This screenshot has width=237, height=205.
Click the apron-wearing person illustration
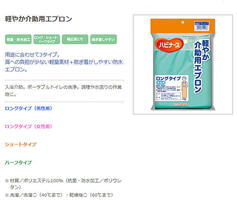click(x=185, y=88)
